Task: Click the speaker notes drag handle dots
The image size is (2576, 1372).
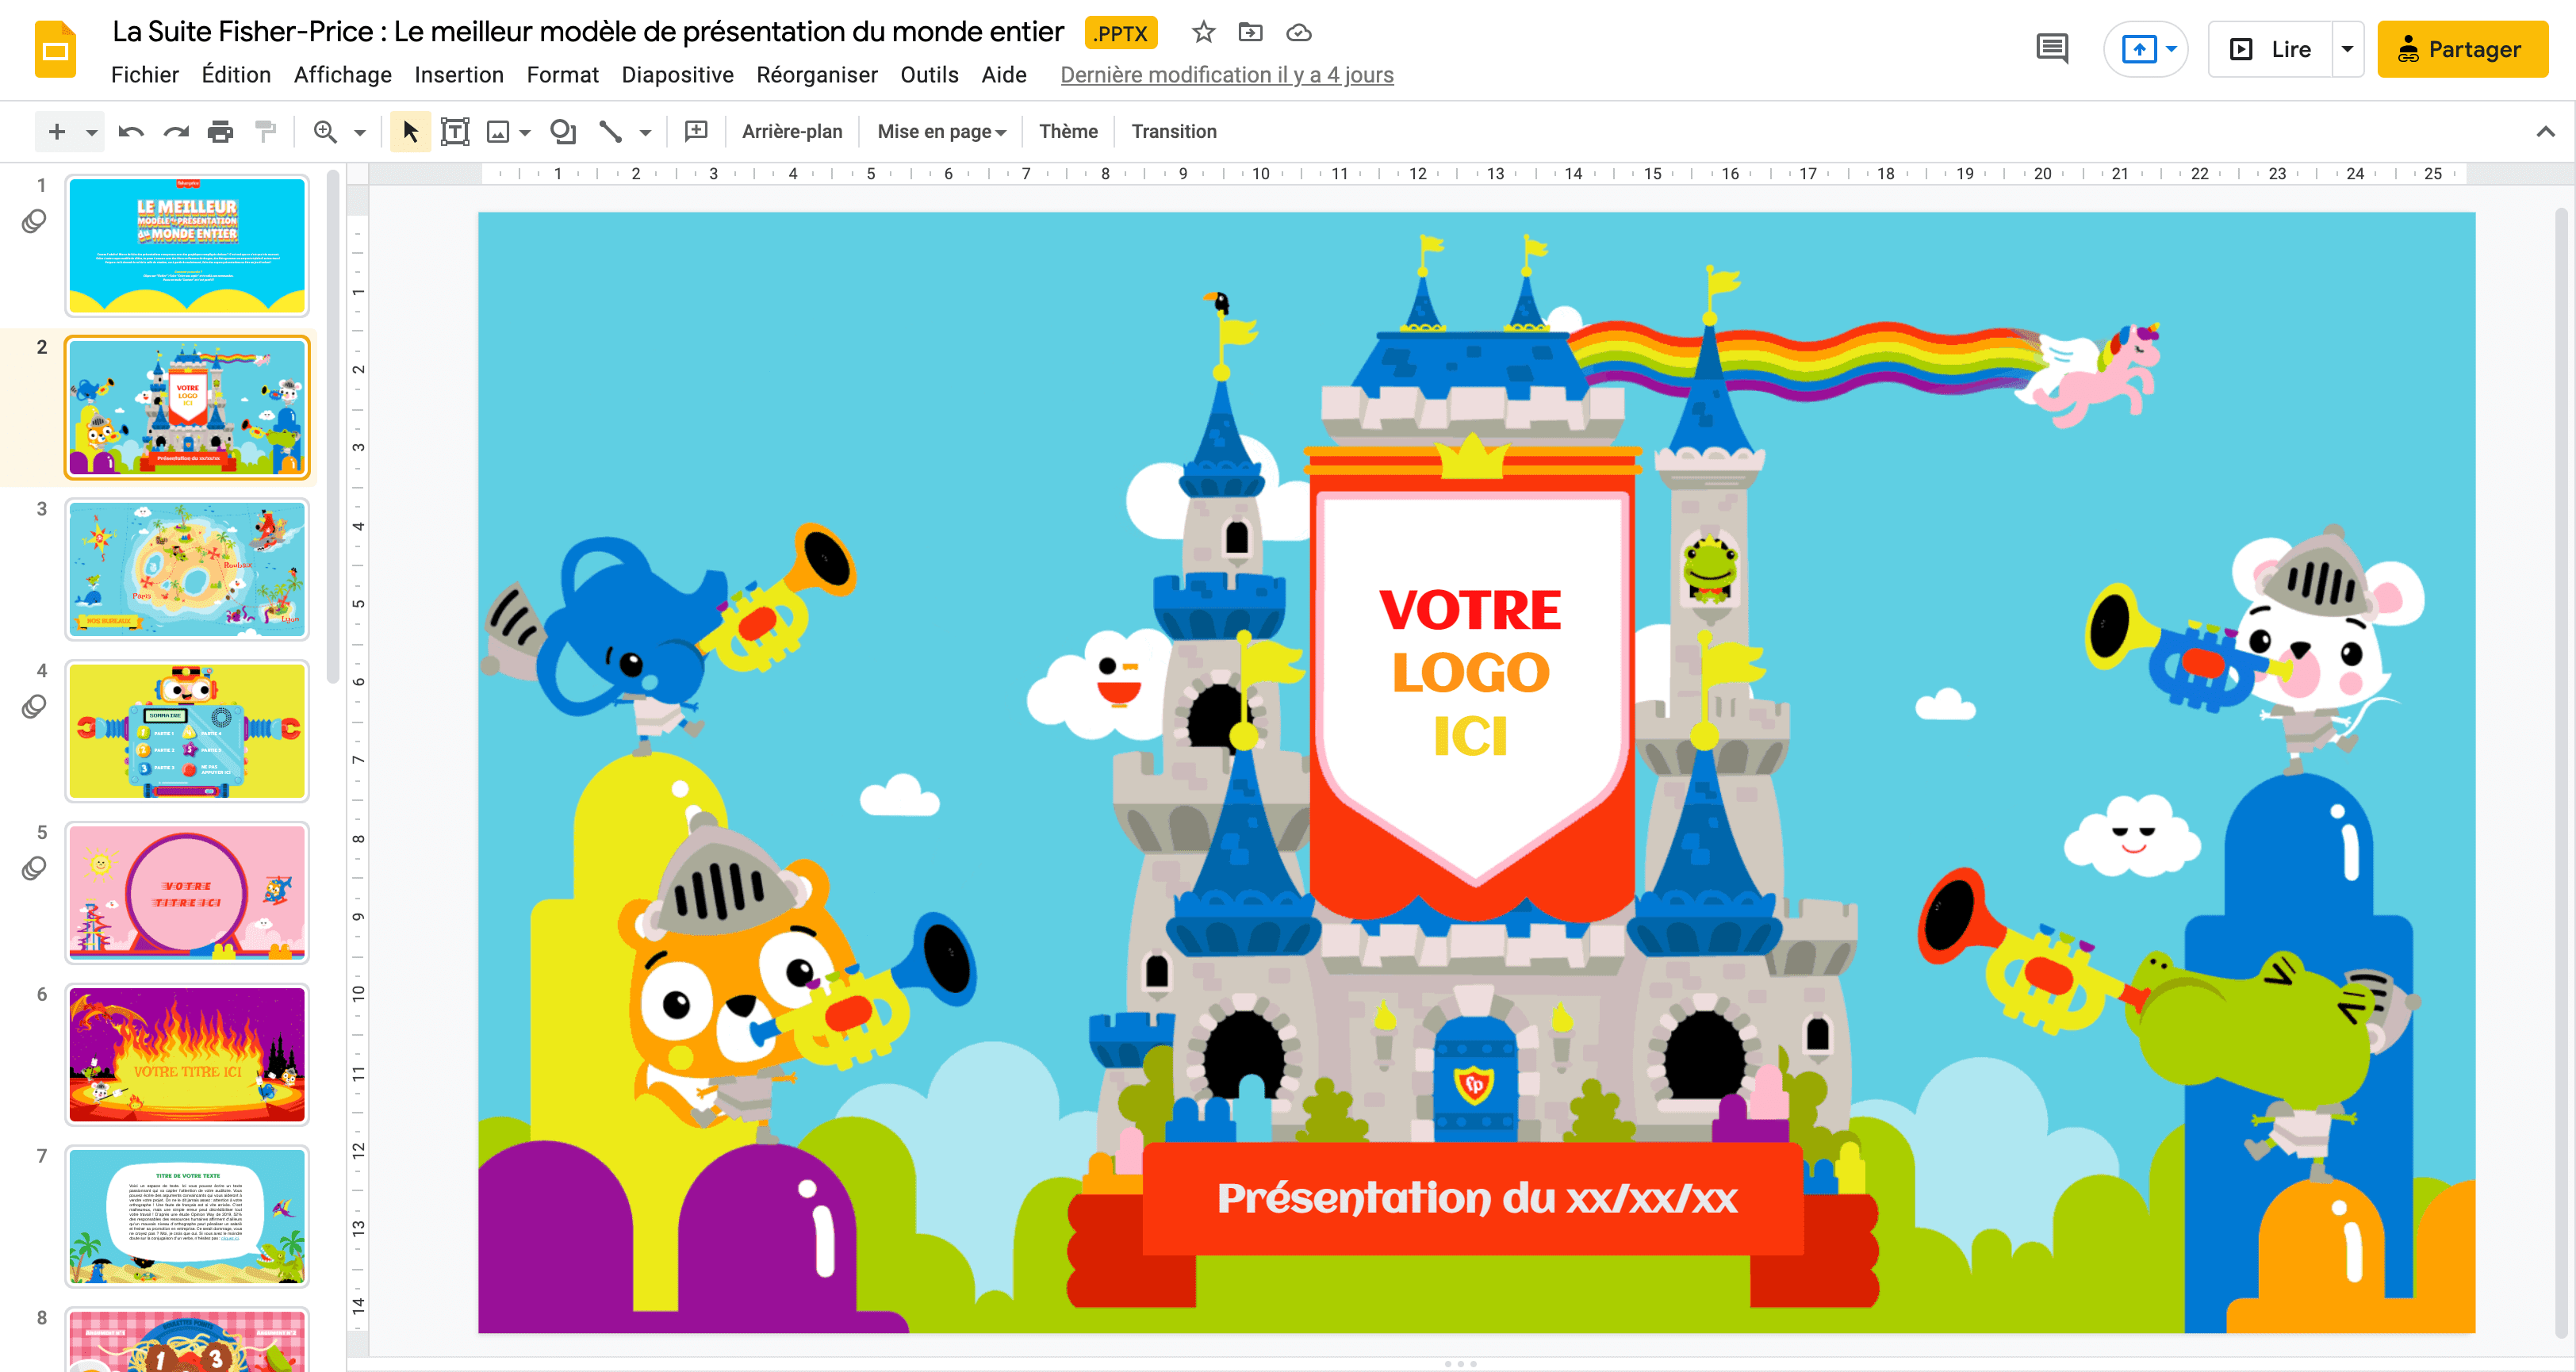Action: [x=1460, y=1364]
